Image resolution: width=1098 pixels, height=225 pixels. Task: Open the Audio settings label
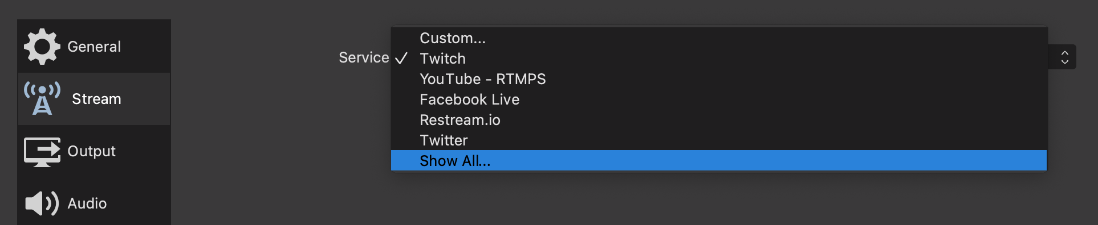[87, 203]
